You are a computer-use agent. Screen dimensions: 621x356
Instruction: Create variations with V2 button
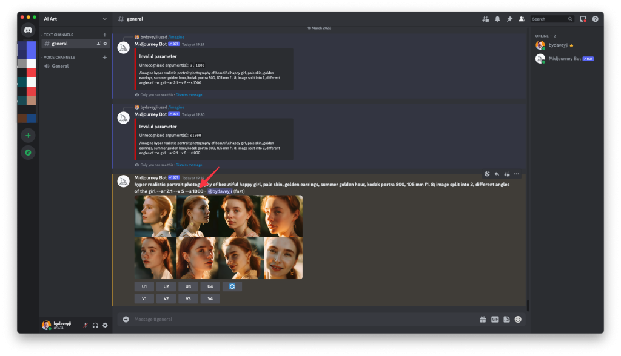point(166,298)
